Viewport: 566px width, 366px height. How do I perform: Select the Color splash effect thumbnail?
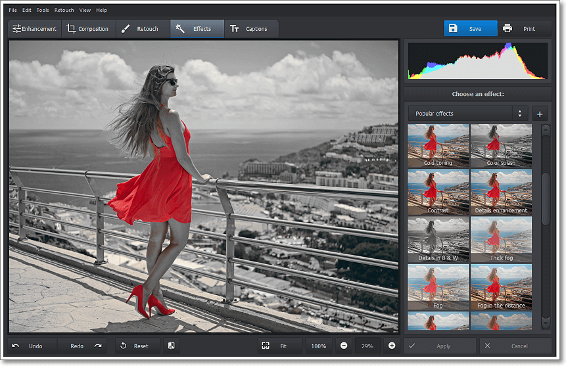(501, 145)
